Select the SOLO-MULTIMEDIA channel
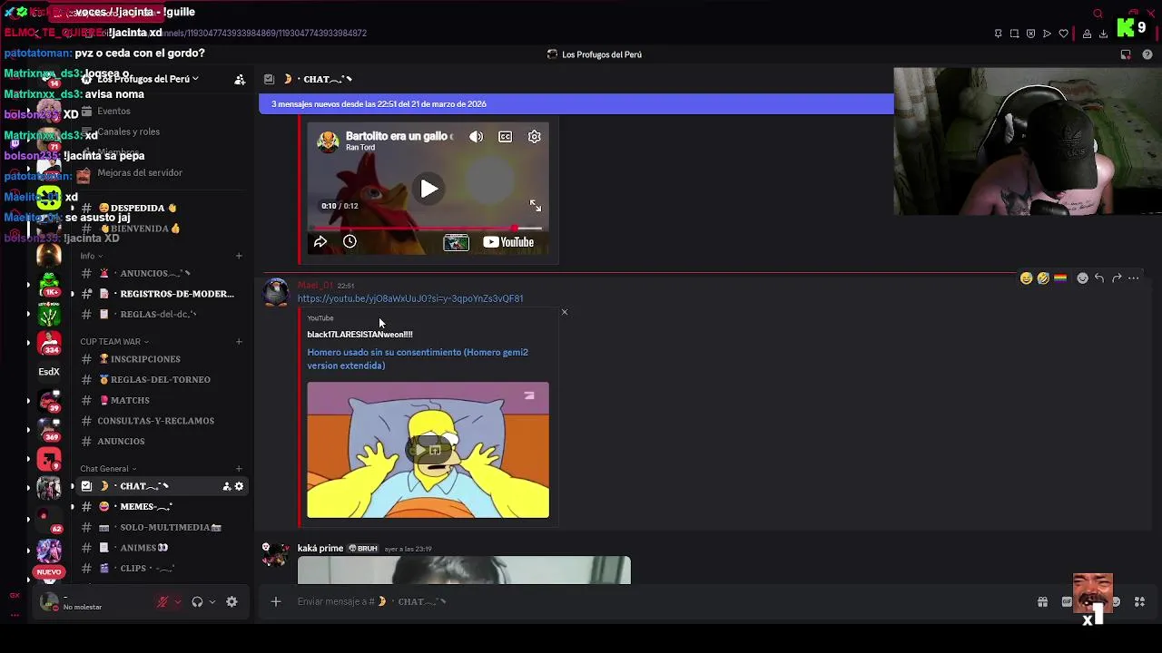The width and height of the screenshot is (1162, 653). (x=160, y=527)
